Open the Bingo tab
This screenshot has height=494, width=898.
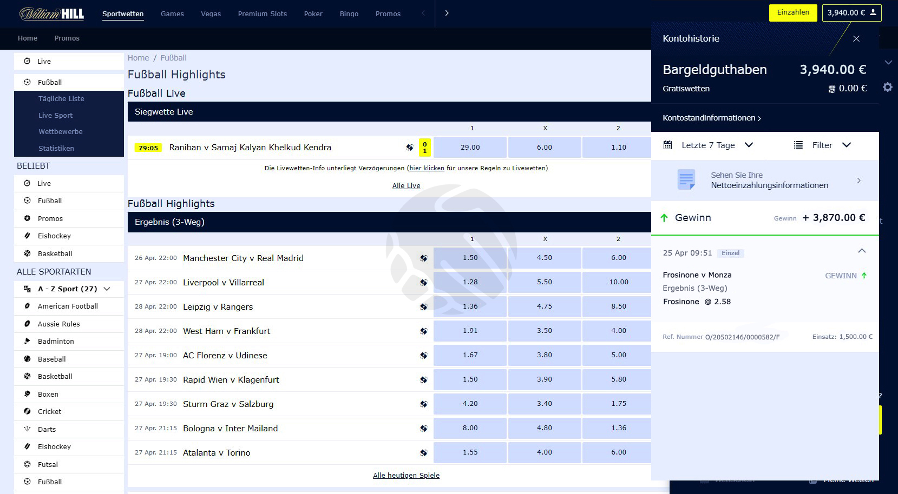coord(349,14)
